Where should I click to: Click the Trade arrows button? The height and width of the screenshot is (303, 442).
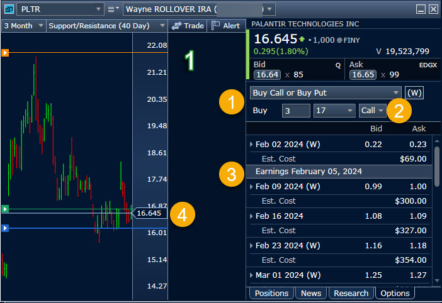[x=188, y=26]
